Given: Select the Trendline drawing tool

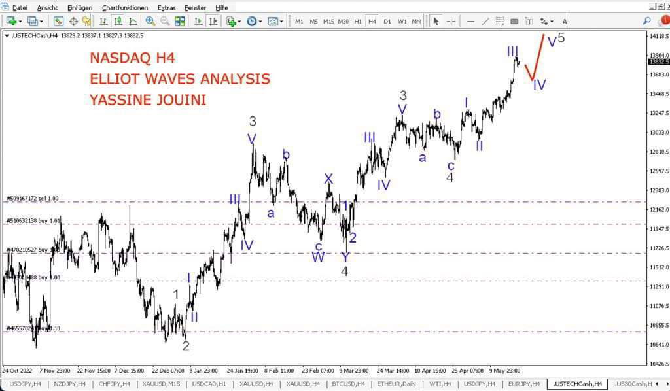Looking at the screenshot, I should click(x=485, y=21).
